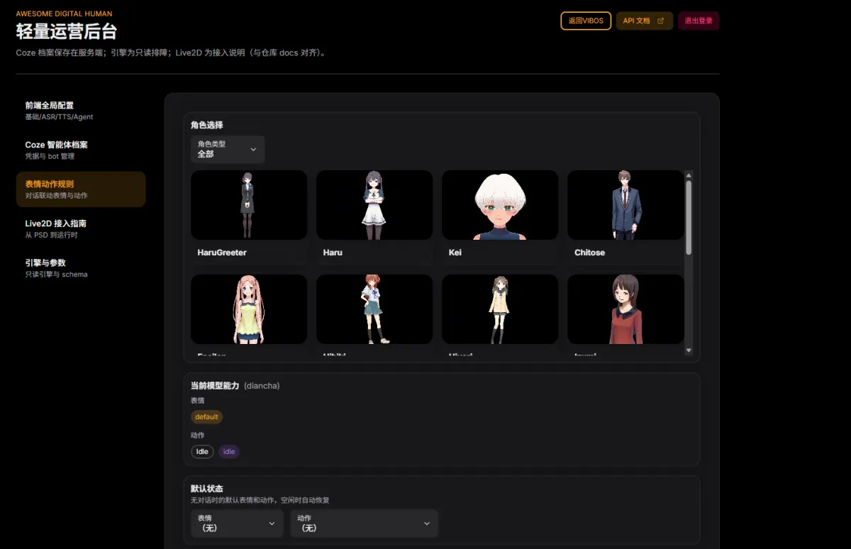This screenshot has width=851, height=549.
Task: Click scroll-down arrow of character list
Action: pos(689,350)
